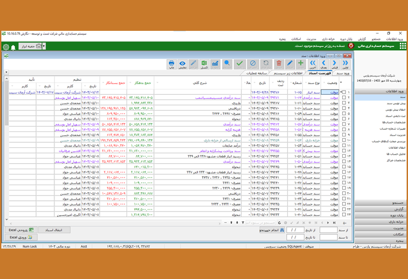Export using the Excel (اکسل) toolbar icon
Screen dimensions: 408x279
click(x=204, y=64)
